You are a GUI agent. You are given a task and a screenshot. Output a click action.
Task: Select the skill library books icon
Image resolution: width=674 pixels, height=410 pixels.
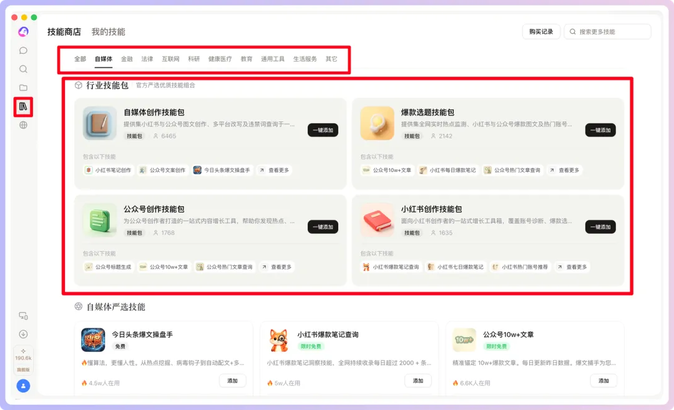click(23, 107)
